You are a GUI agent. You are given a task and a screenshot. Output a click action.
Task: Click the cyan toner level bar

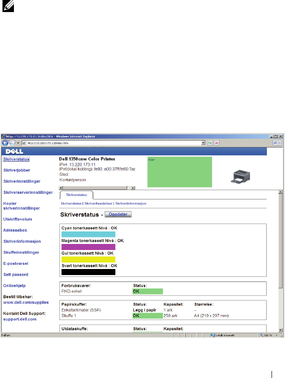(88, 234)
